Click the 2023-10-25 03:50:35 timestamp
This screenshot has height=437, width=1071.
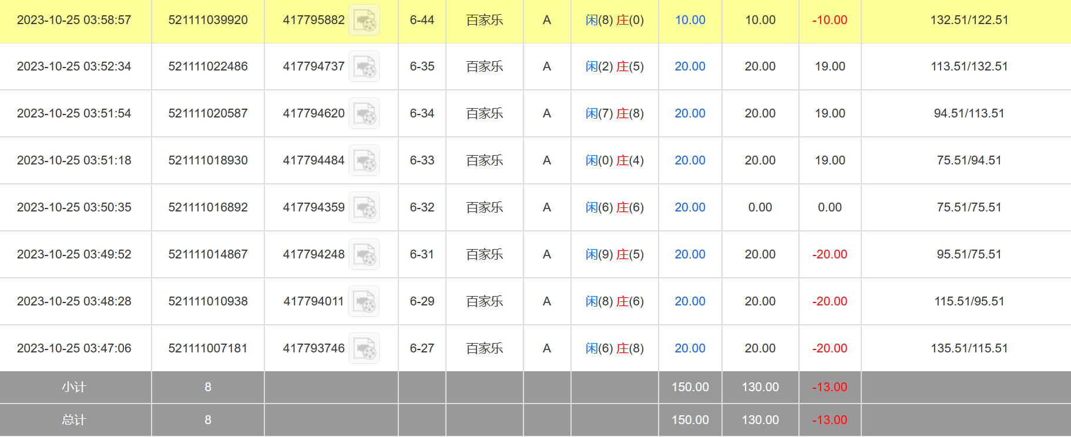pos(74,207)
